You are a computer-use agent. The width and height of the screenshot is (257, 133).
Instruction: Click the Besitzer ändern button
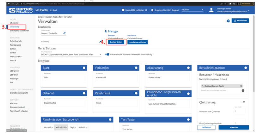coord(116,42)
